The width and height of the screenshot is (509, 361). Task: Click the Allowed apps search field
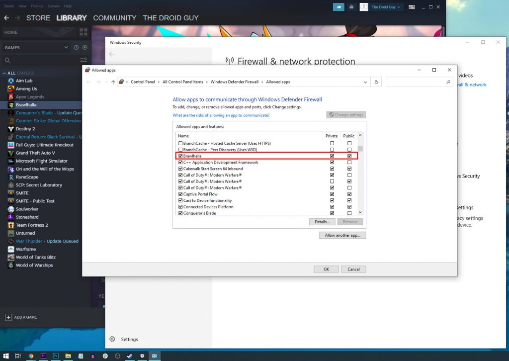pyautogui.click(x=419, y=82)
